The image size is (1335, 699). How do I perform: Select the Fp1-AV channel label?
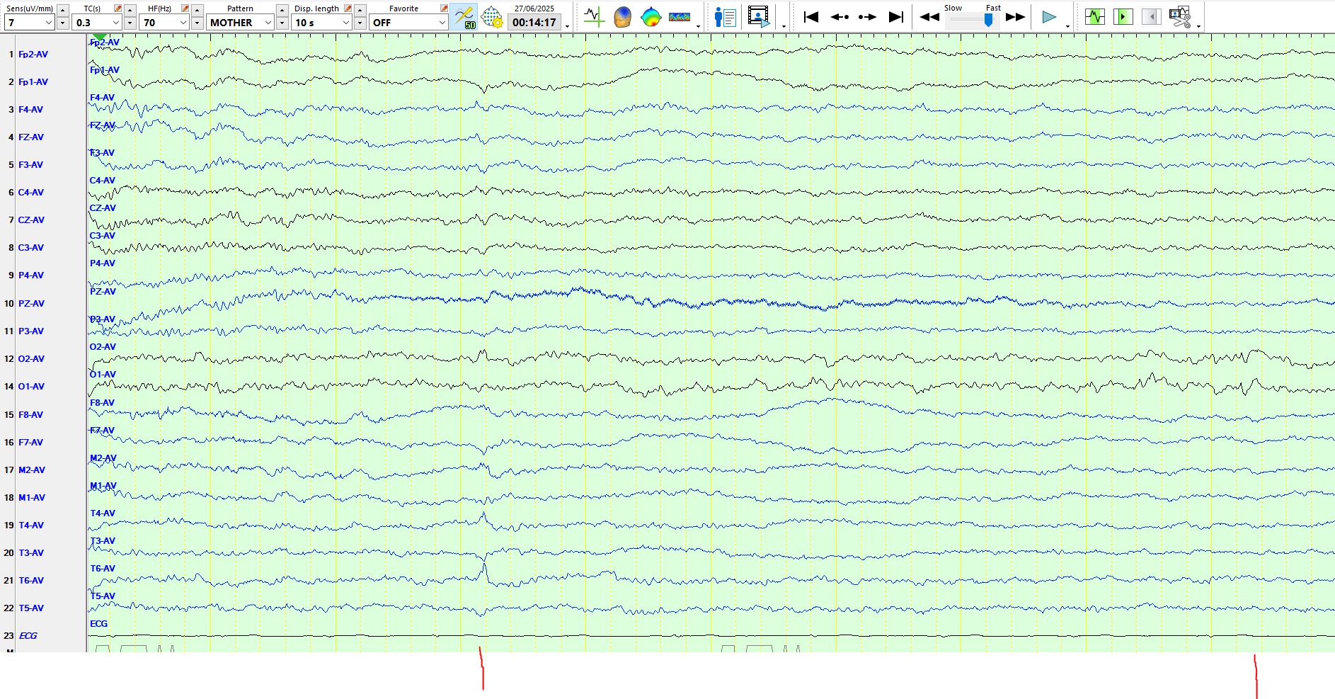coord(33,81)
